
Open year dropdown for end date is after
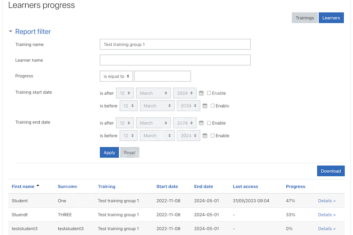(x=184, y=123)
